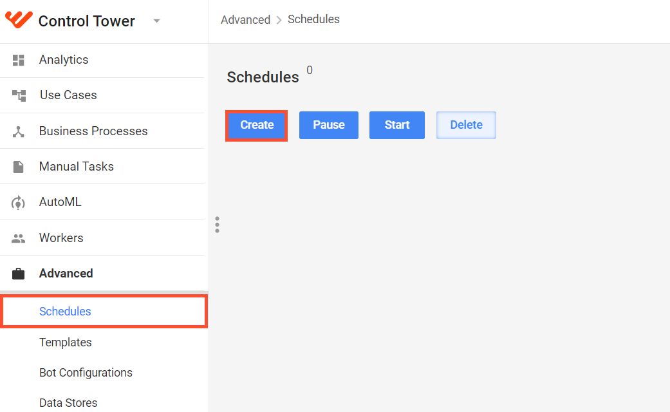This screenshot has height=412, width=670.
Task: Select the Analytics dashboard icon
Action: tap(19, 61)
